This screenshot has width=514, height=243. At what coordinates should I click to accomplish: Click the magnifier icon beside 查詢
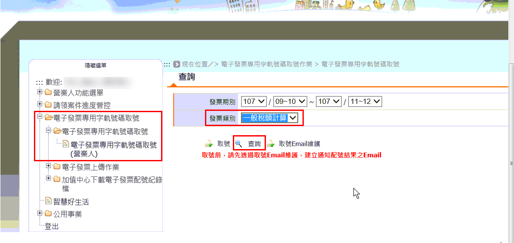pos(239,143)
